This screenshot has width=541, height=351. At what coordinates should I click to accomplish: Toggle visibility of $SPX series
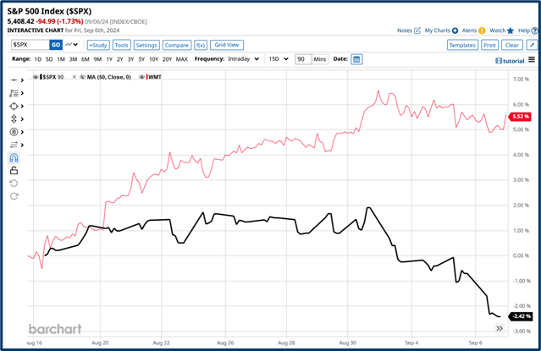click(x=36, y=77)
